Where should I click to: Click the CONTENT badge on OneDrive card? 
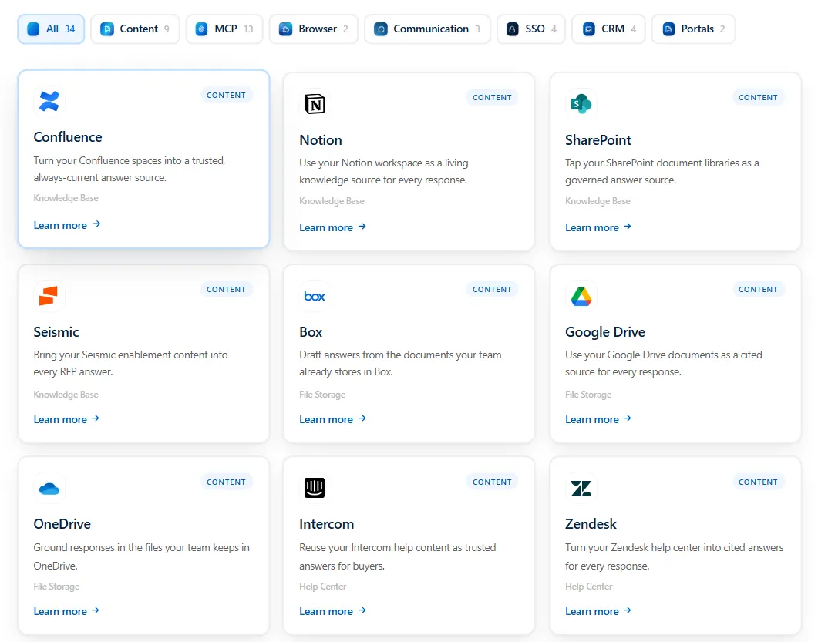click(x=227, y=482)
